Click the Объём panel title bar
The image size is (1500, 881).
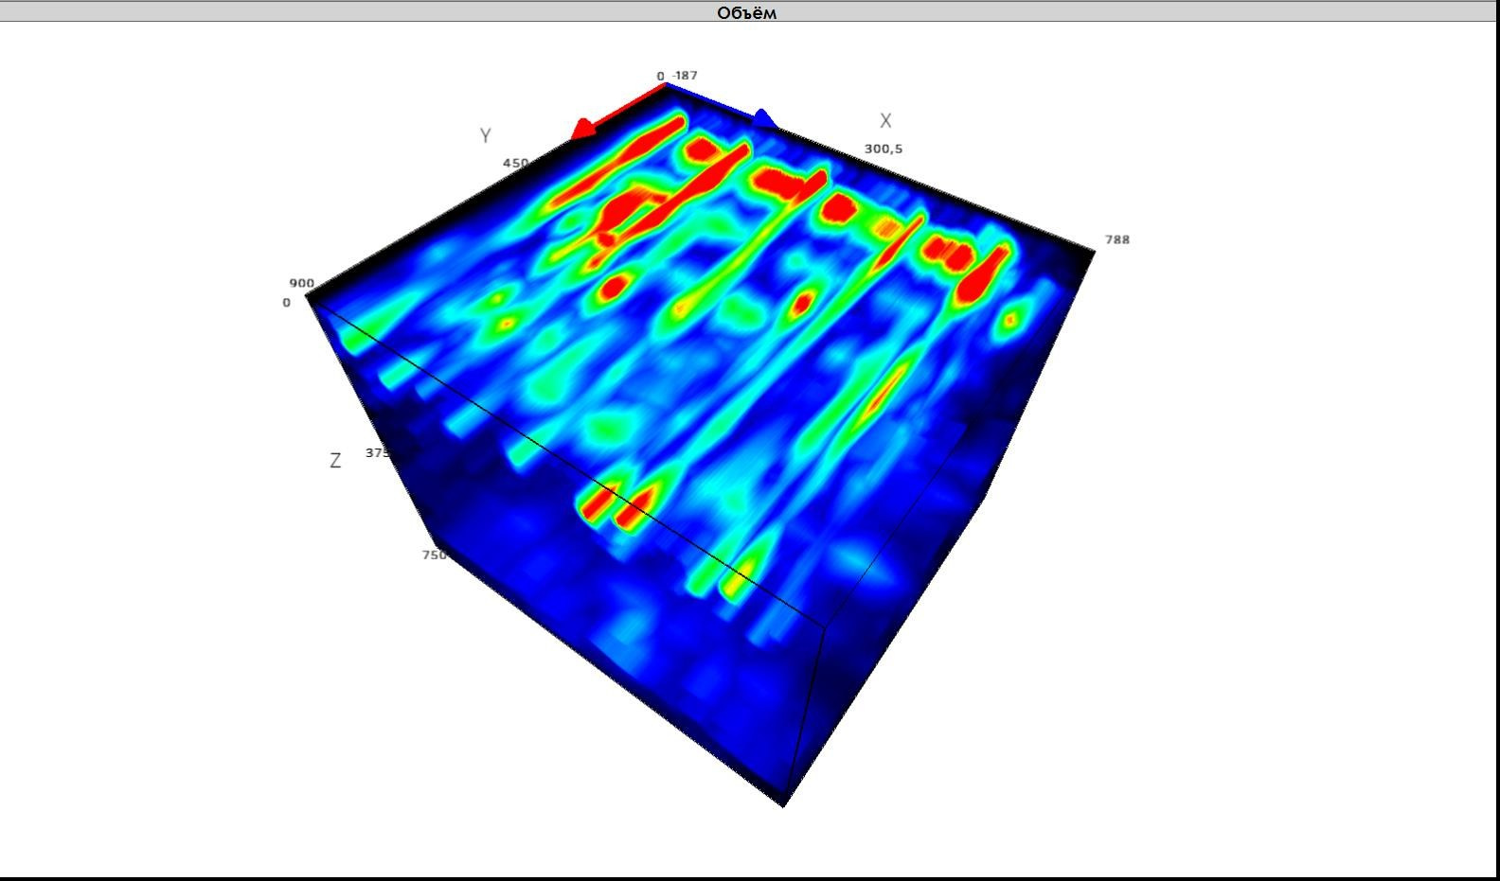point(747,12)
